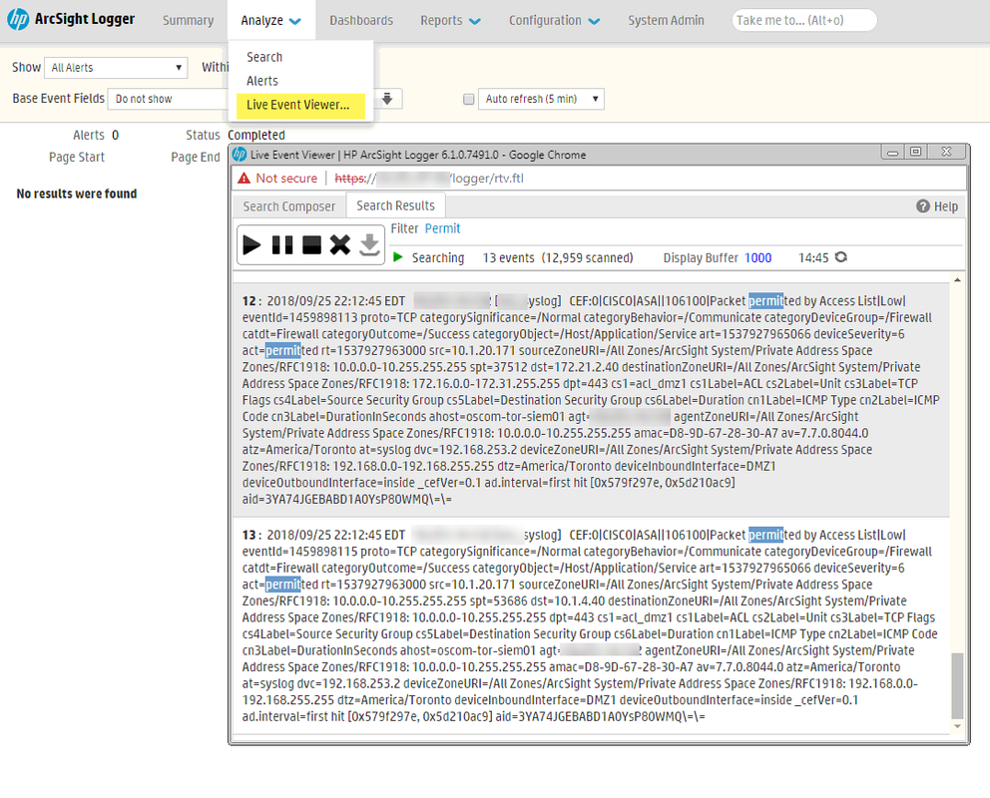Click the Display Buffer 1000 link

pyautogui.click(x=758, y=258)
